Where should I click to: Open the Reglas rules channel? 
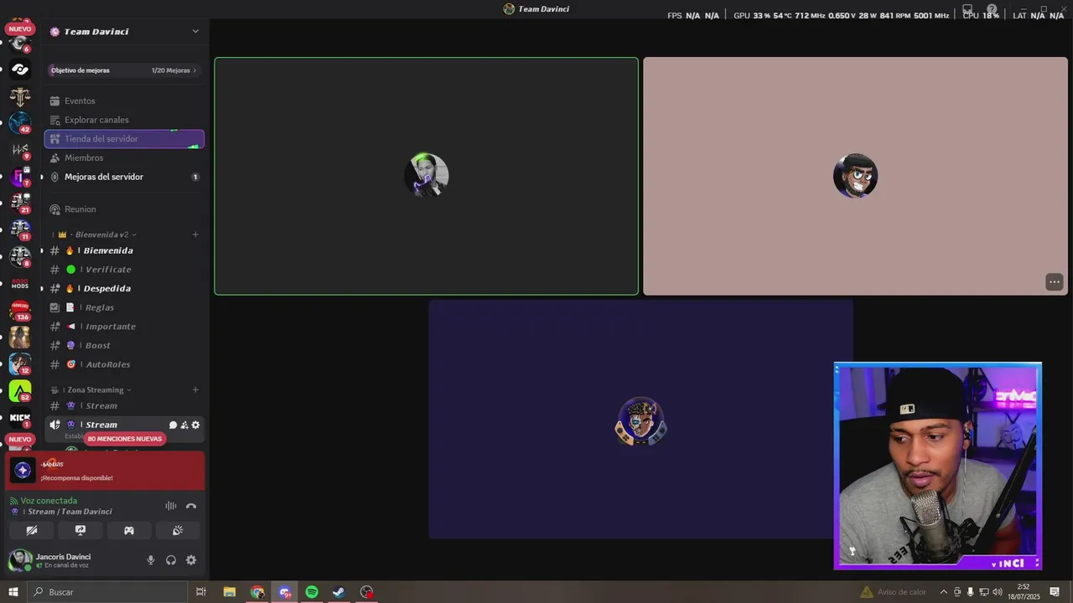pyautogui.click(x=124, y=307)
